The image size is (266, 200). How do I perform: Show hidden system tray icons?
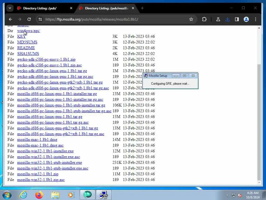(x=227, y=195)
